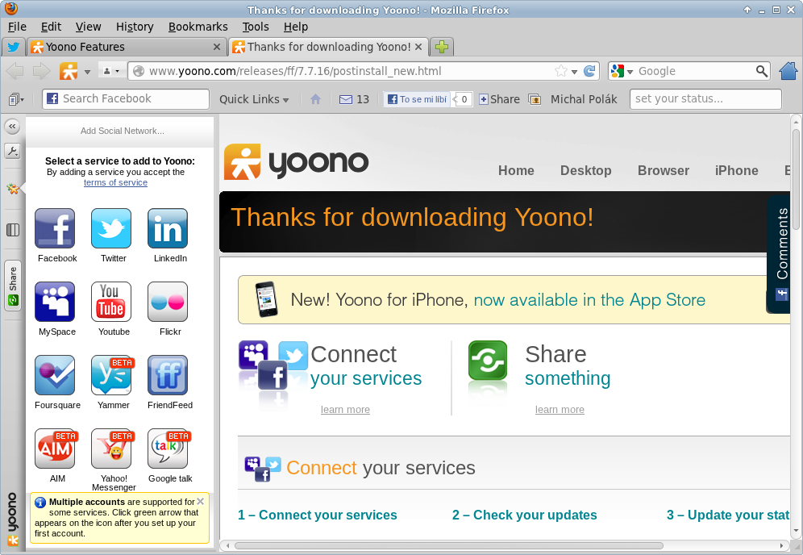Click the Facebook photos toolbar icon
803x555 pixels.
[x=535, y=99]
